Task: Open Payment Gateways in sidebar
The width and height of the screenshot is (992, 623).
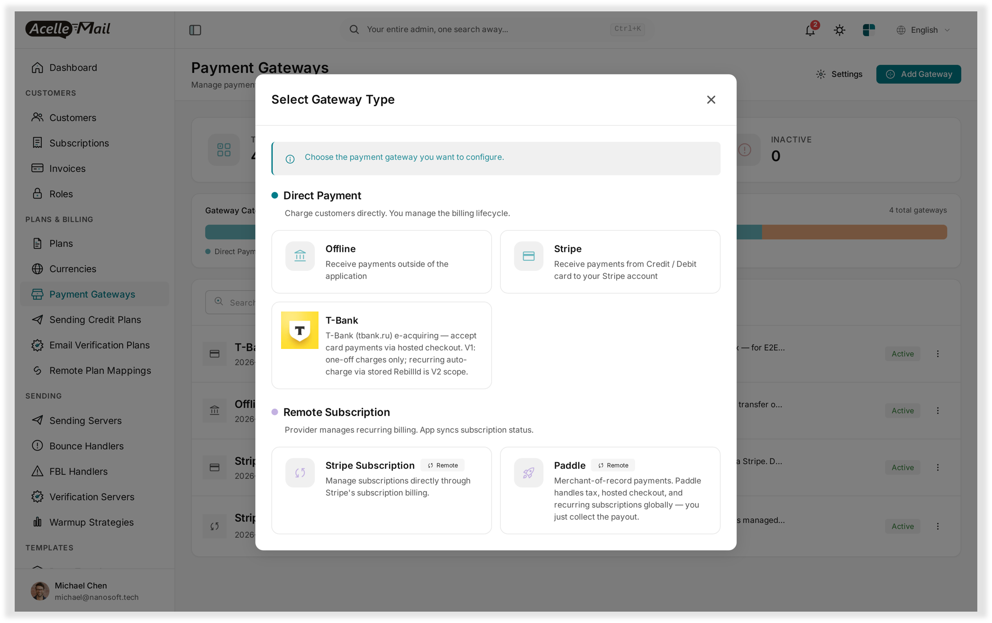Action: point(94,294)
